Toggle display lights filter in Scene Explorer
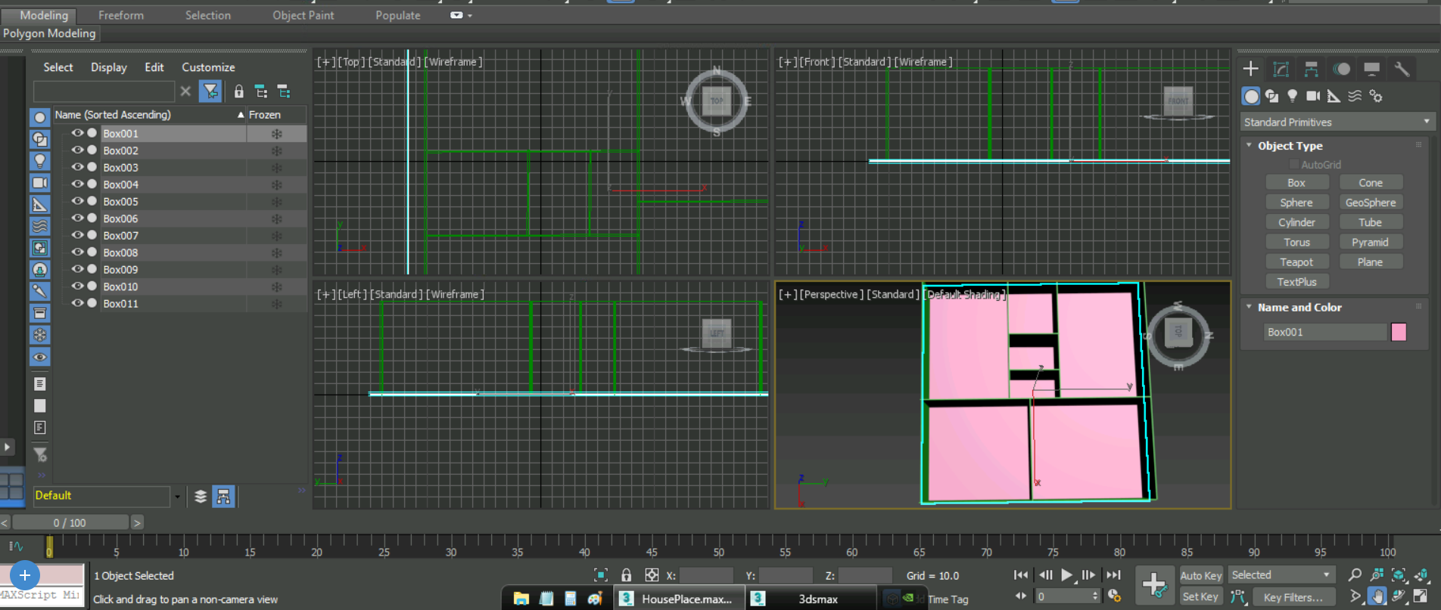Image resolution: width=1441 pixels, height=610 pixels. tap(40, 161)
